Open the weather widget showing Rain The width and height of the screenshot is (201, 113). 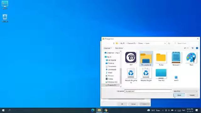(x=154, y=110)
